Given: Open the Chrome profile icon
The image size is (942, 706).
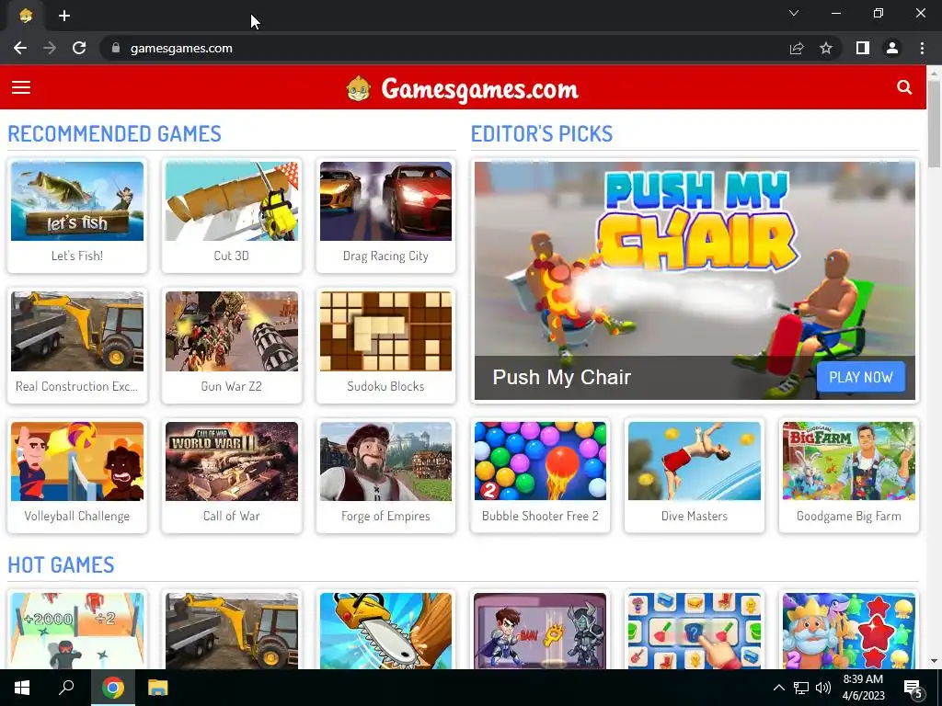Looking at the screenshot, I should point(892,48).
